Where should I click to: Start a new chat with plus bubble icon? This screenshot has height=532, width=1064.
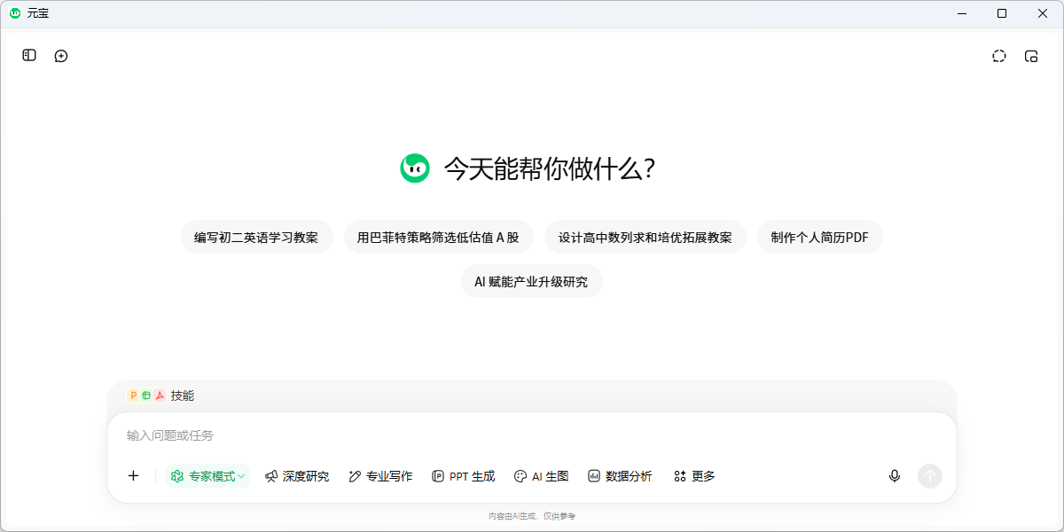[x=61, y=56]
